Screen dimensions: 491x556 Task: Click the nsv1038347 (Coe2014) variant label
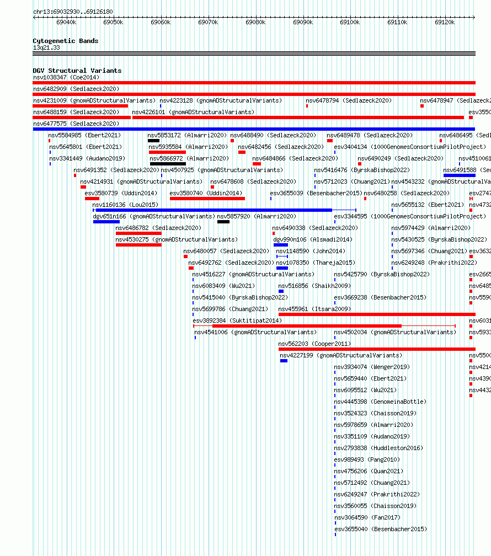coord(66,77)
